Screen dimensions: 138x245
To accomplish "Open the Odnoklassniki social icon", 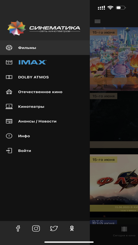I will coord(72,228).
